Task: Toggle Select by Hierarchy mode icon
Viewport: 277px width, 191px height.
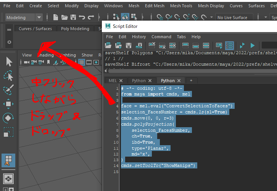Action: coord(116,17)
